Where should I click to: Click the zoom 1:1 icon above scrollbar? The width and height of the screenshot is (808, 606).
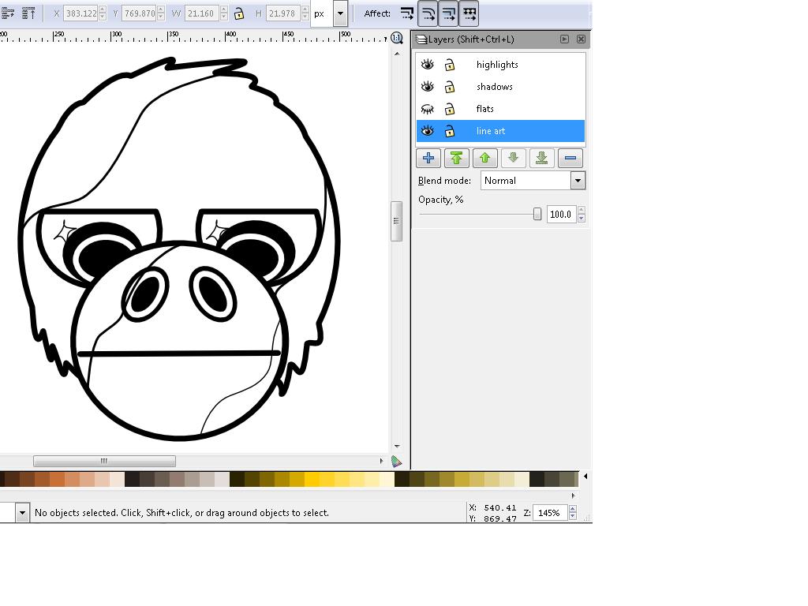(x=397, y=38)
